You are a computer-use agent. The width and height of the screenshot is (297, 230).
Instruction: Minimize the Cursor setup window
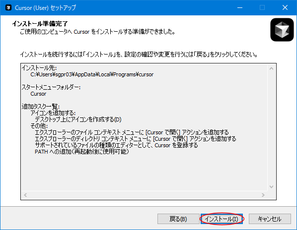pos(240,8)
